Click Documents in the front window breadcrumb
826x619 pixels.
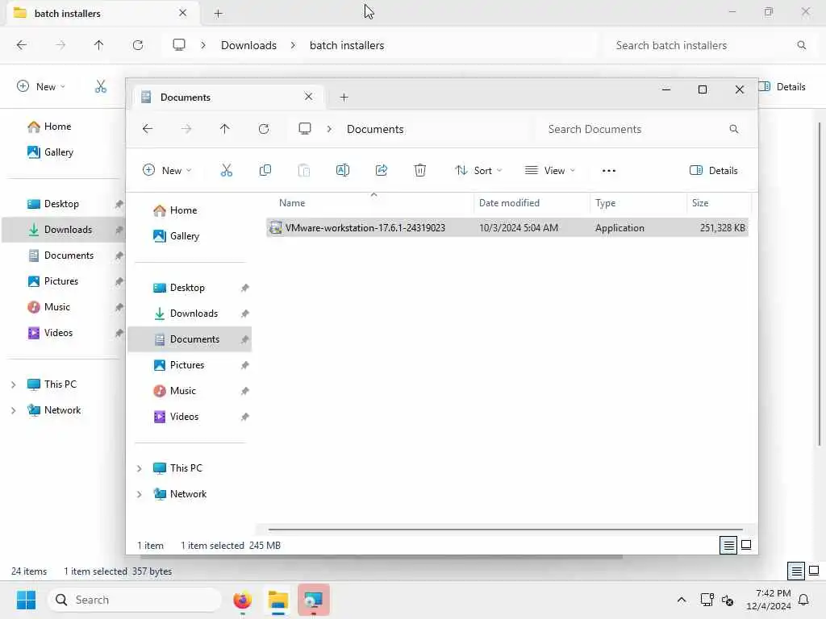click(x=375, y=129)
